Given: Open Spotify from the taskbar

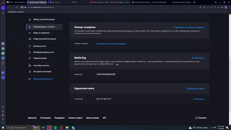Looking at the screenshot, I should tap(55, 127).
